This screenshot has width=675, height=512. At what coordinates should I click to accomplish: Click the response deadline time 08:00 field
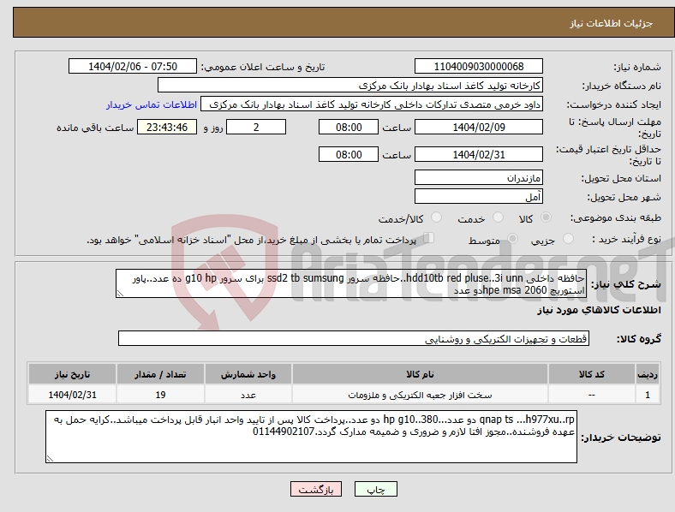349,128
